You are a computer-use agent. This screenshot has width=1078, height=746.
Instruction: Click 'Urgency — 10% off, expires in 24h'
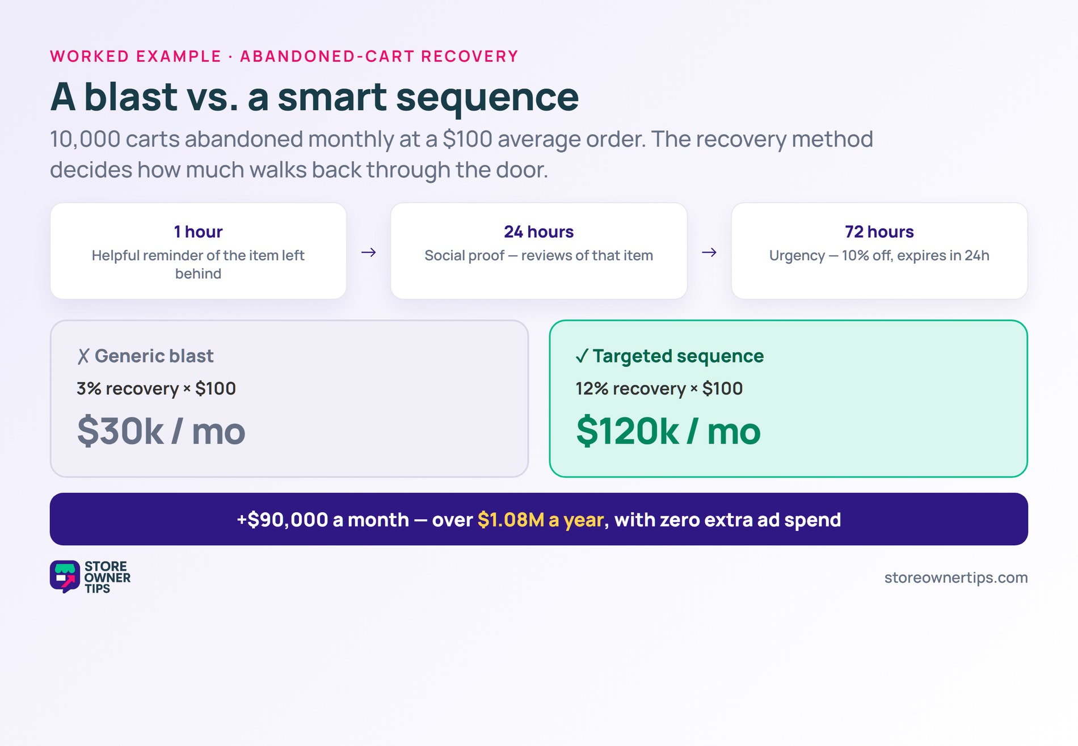tap(879, 255)
